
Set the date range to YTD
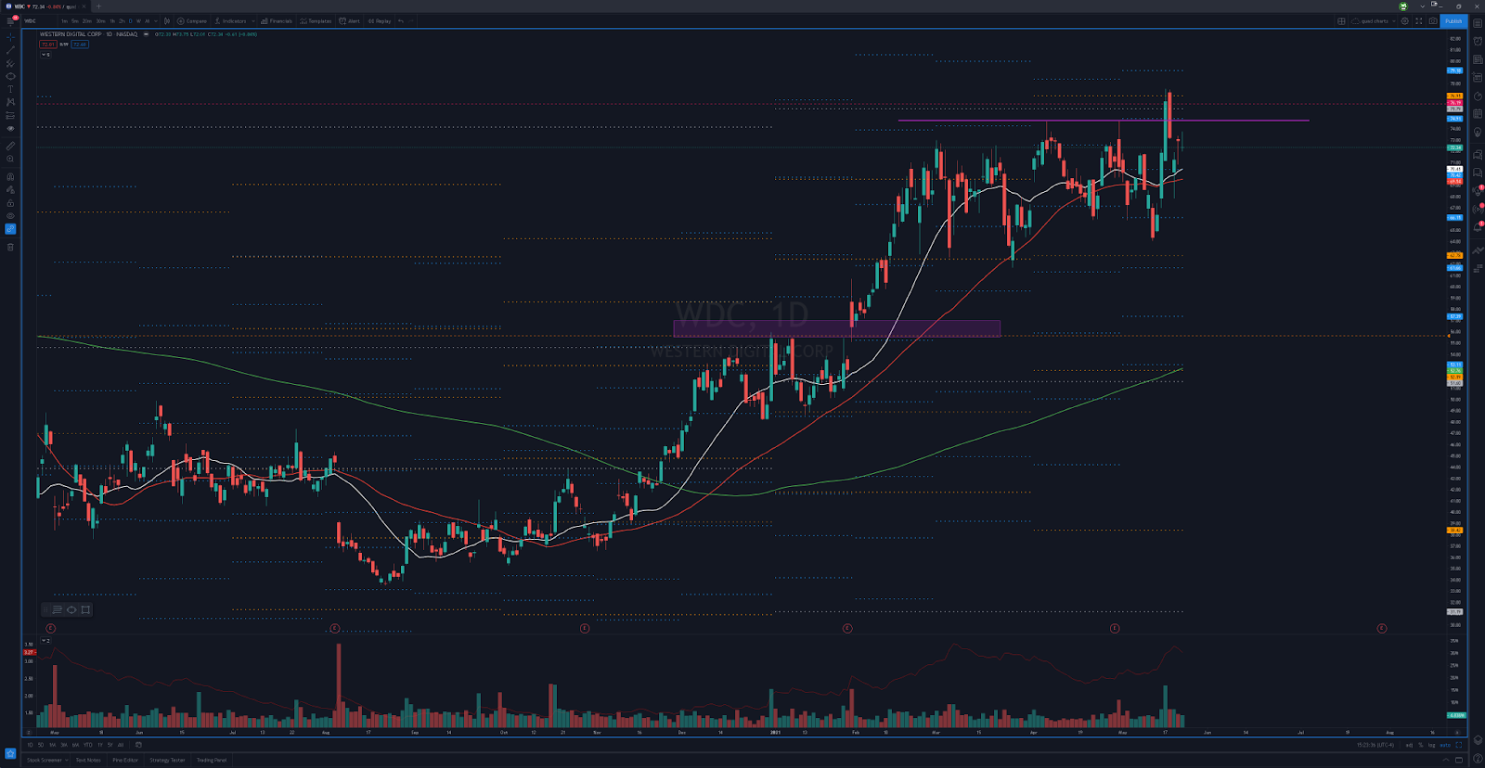(87, 745)
